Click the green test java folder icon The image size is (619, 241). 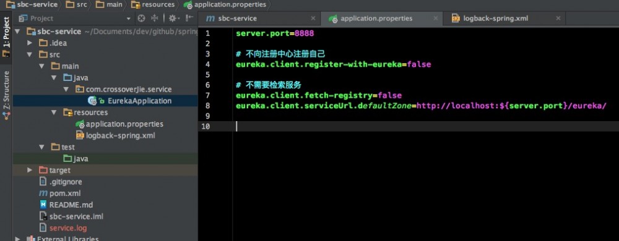67,159
